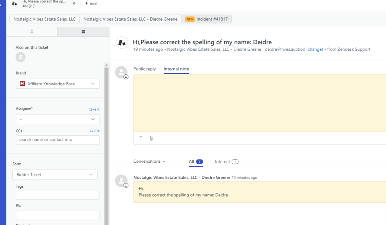This screenshot has height=225, width=386.
Task: Open the user info panel icon
Action: (x=32, y=32)
